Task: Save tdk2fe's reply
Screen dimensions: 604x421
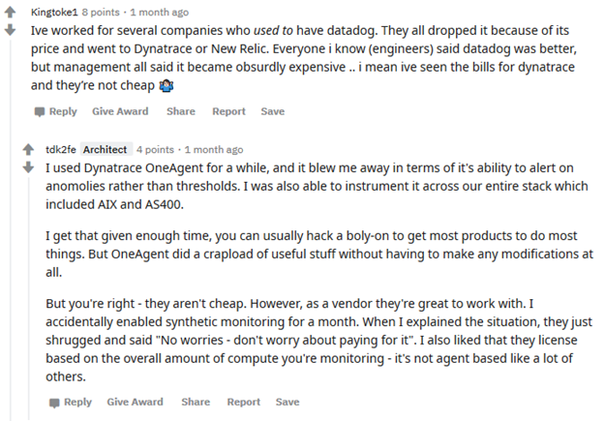Action: (x=287, y=402)
